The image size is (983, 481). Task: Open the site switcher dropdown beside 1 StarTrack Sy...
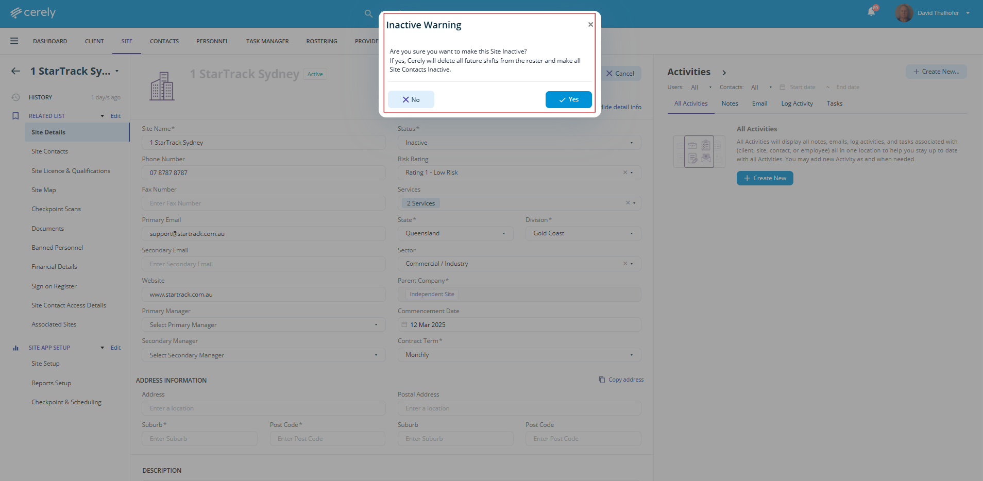pos(117,71)
